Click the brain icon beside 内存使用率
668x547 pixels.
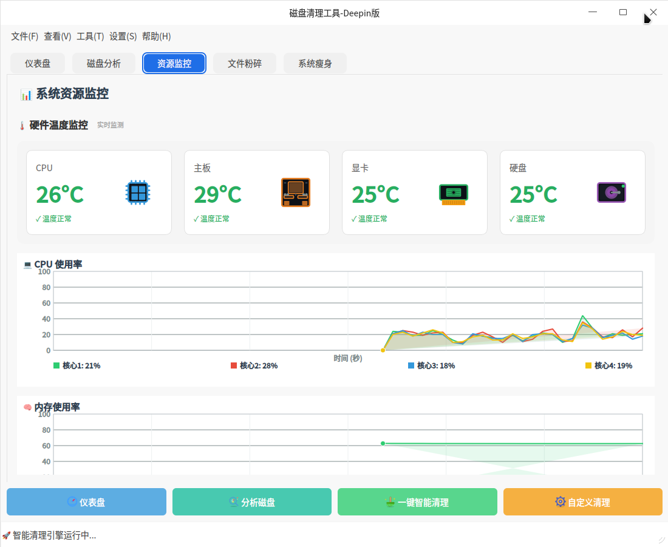pyautogui.click(x=28, y=407)
